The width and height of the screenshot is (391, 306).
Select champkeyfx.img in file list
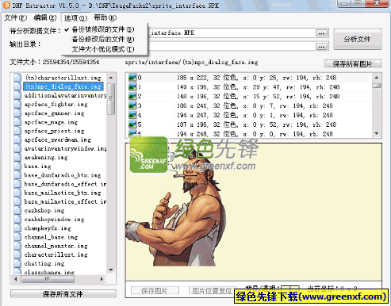[x=48, y=228]
